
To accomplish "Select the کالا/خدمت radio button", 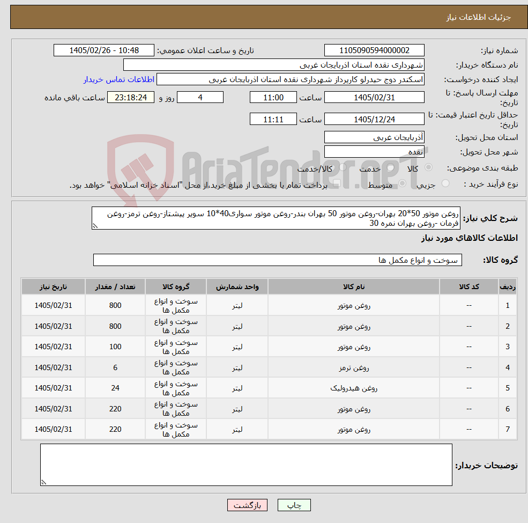I will (x=343, y=167).
